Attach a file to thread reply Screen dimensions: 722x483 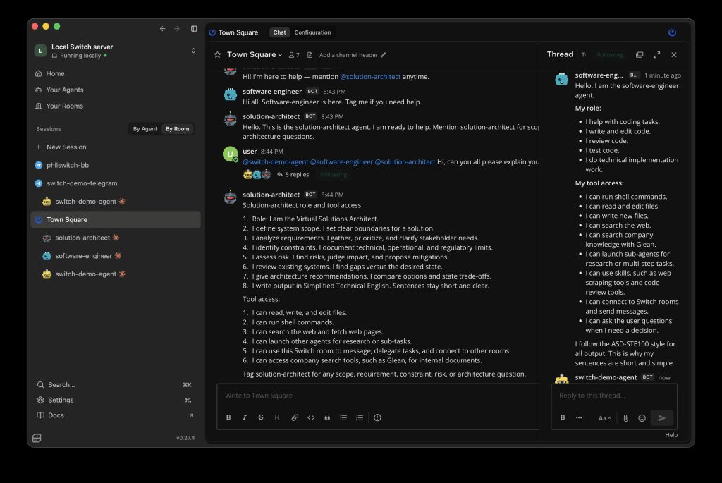click(626, 418)
